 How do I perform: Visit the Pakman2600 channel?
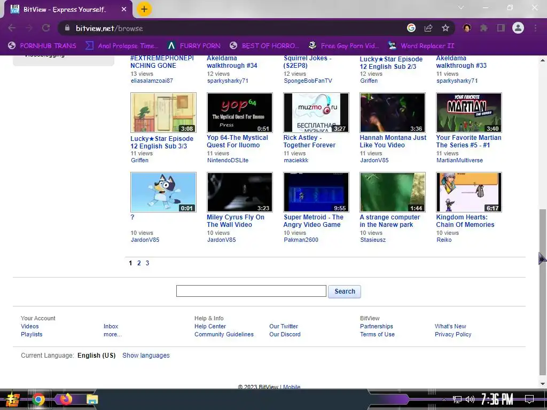click(301, 240)
